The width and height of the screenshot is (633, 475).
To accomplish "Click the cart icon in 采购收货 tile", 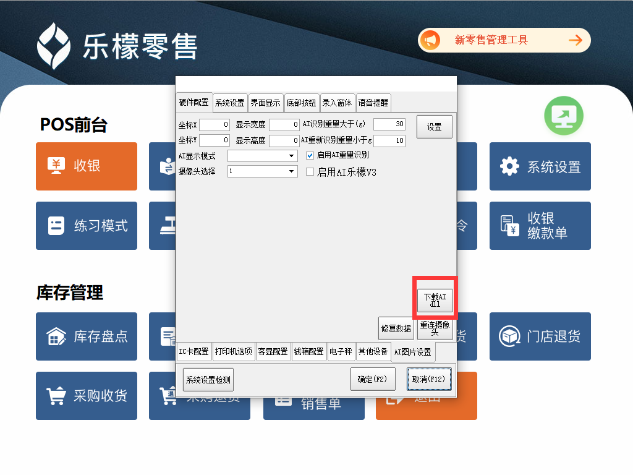I will pyautogui.click(x=56, y=396).
